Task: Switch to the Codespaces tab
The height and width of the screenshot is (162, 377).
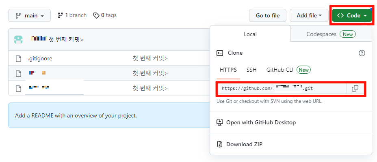Action: 331,34
